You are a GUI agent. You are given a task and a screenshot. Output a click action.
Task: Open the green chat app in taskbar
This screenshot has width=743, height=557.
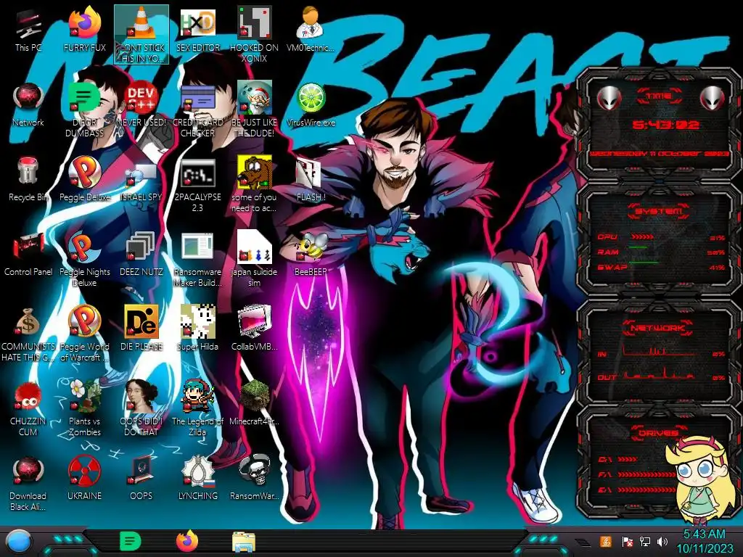pos(131,541)
